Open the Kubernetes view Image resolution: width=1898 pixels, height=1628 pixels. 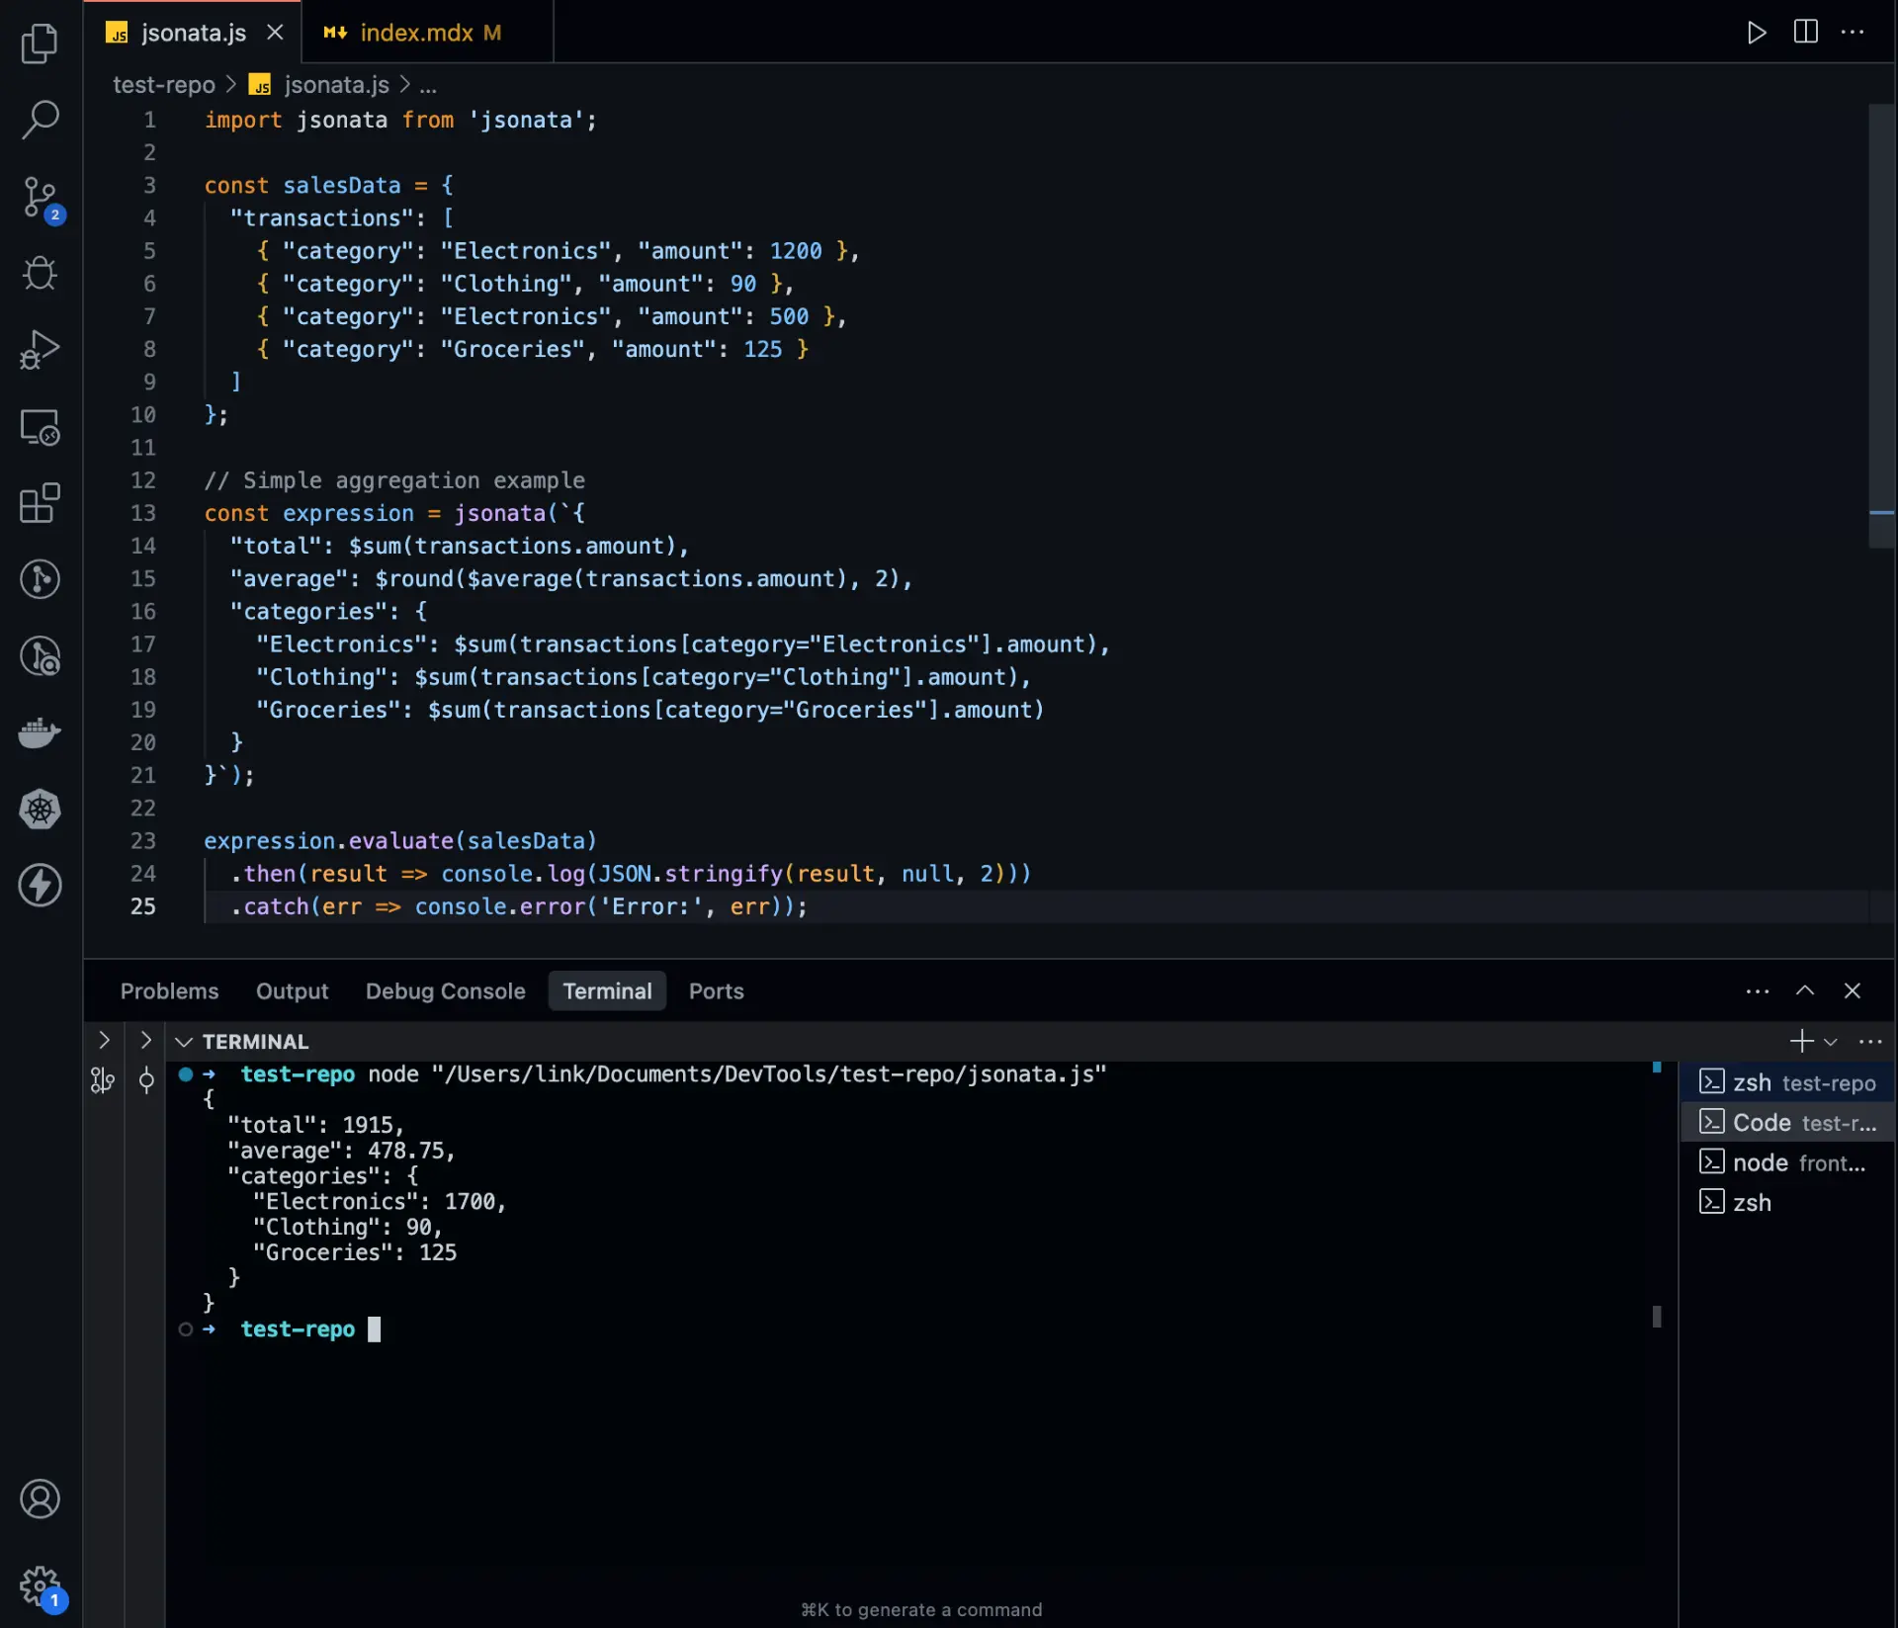(x=40, y=809)
